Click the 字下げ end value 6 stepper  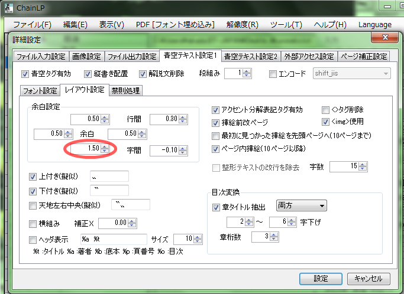click(292, 222)
